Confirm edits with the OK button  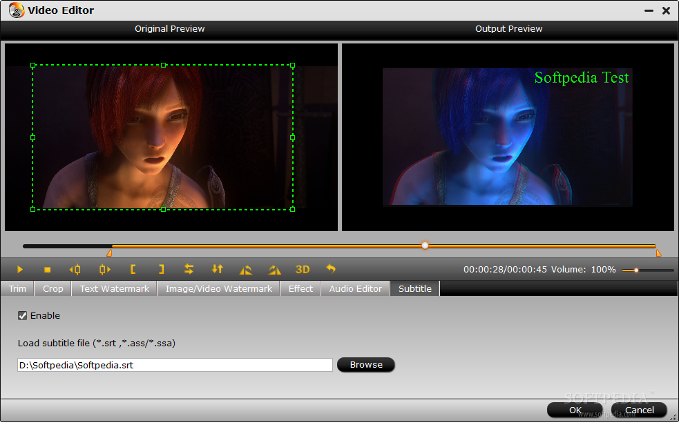tap(575, 410)
